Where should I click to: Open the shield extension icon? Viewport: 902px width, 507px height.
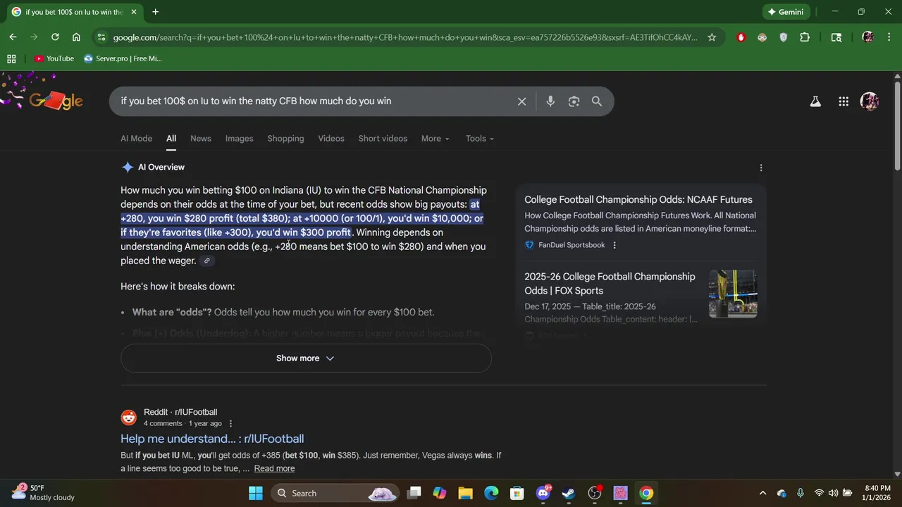(x=783, y=37)
